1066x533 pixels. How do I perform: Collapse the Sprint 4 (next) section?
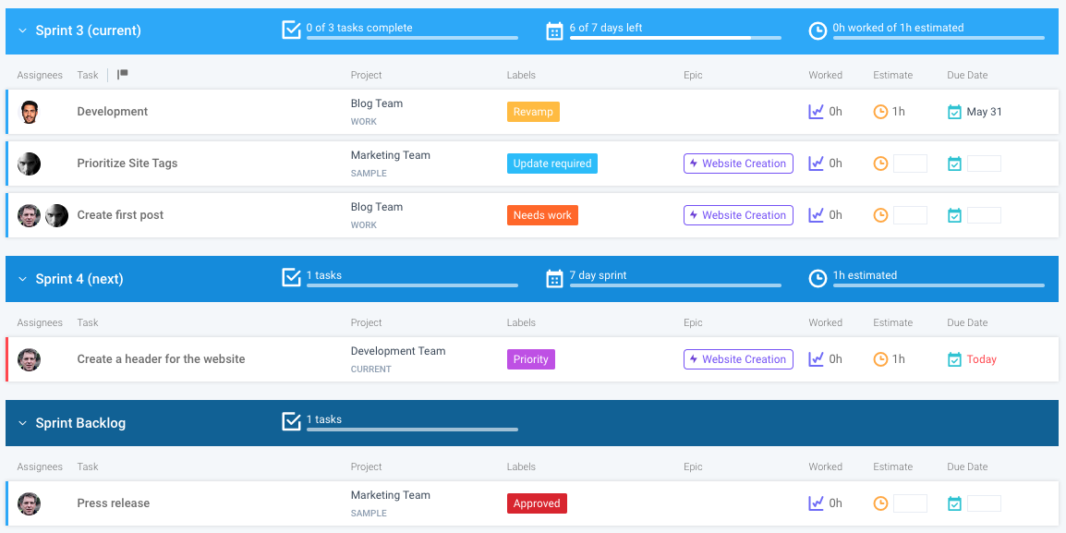pos(22,279)
